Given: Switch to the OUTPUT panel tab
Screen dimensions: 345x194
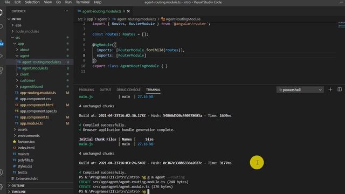Looking at the screenshot, I should click(x=105, y=90).
